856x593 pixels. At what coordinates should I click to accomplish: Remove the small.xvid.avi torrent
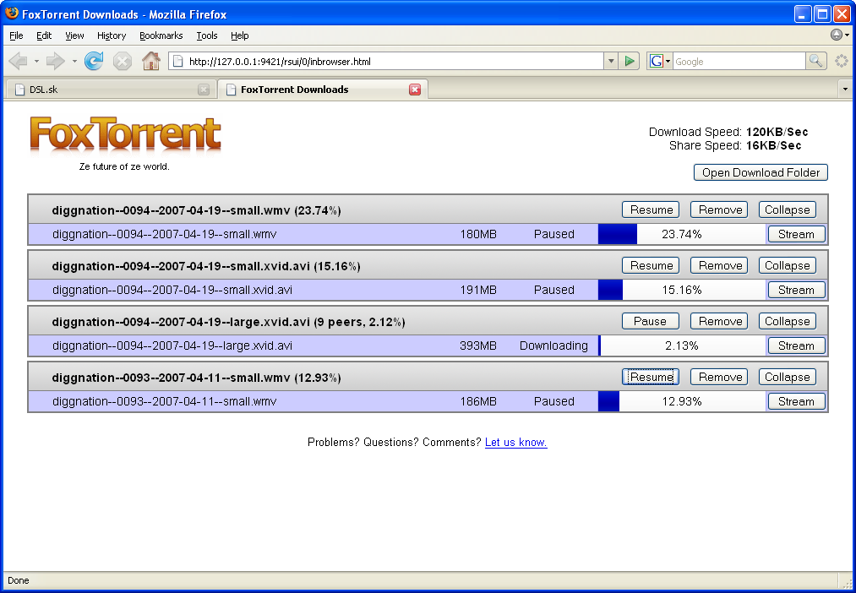click(x=719, y=265)
